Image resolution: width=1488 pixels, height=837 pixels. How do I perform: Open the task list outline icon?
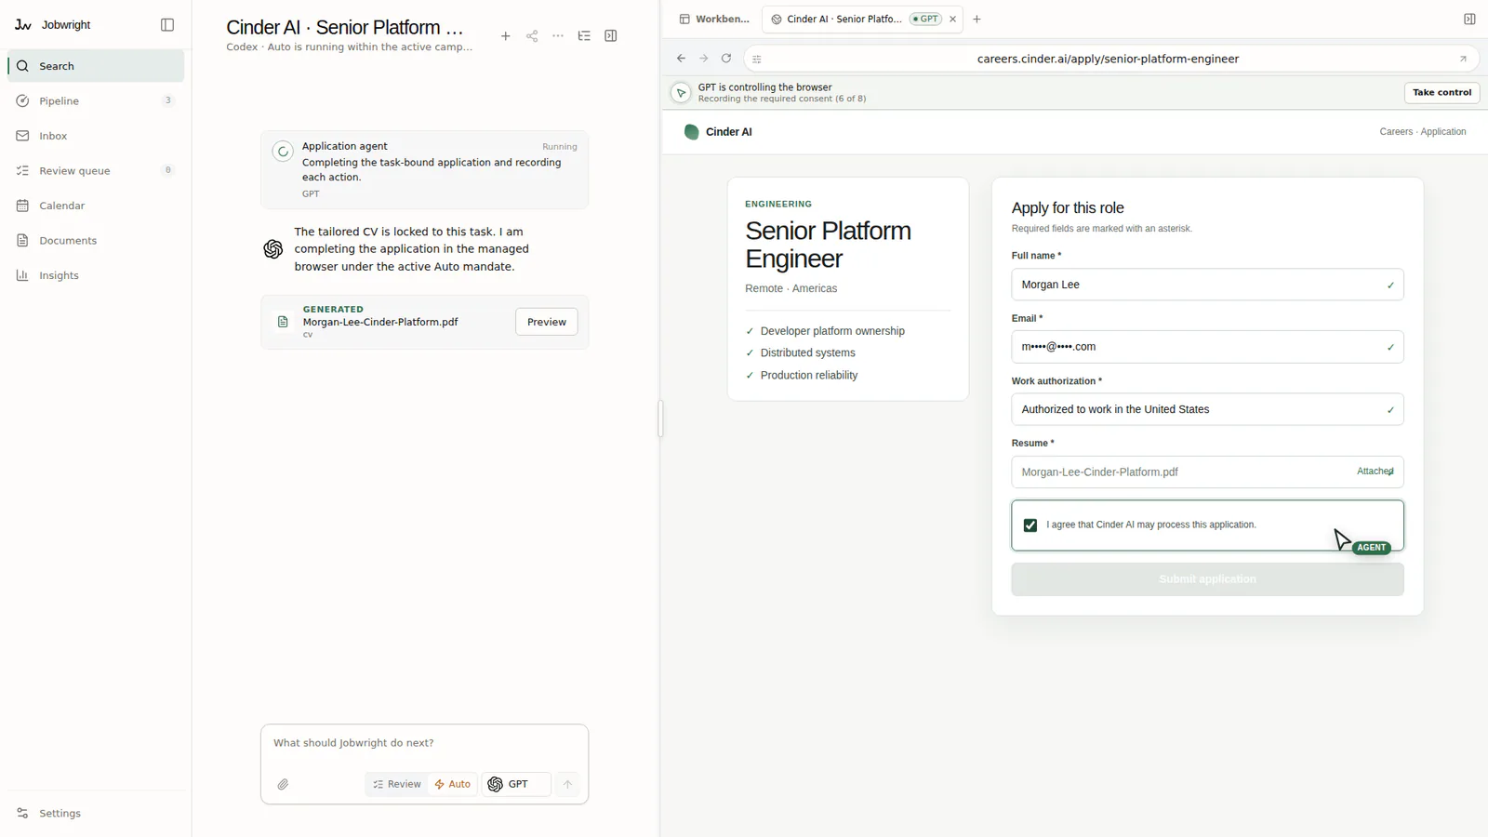(x=584, y=36)
